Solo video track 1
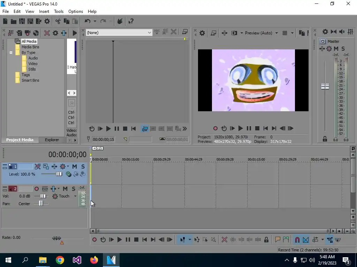The width and height of the screenshot is (357, 267). [x=83, y=167]
